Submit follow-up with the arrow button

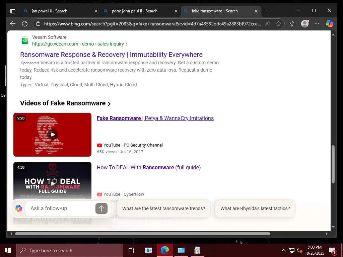[x=101, y=209]
